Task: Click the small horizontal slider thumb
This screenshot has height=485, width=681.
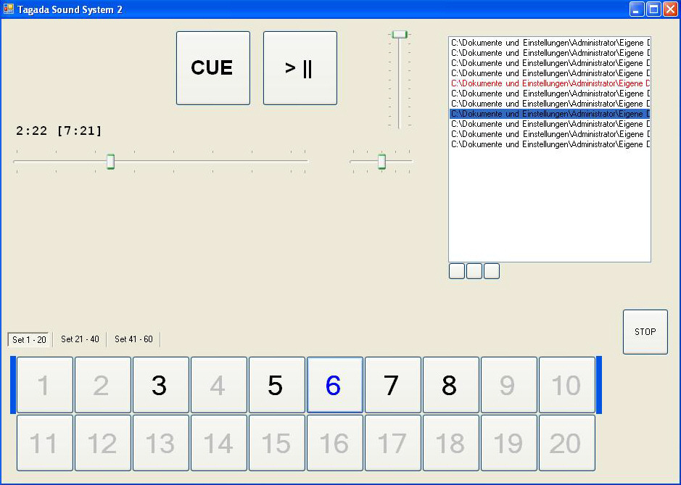Action: (x=381, y=161)
